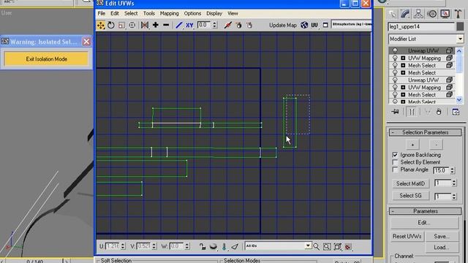The height and width of the screenshot is (263, 468).
Task: Toggle Show End Result in modifier stack
Action: (411, 112)
